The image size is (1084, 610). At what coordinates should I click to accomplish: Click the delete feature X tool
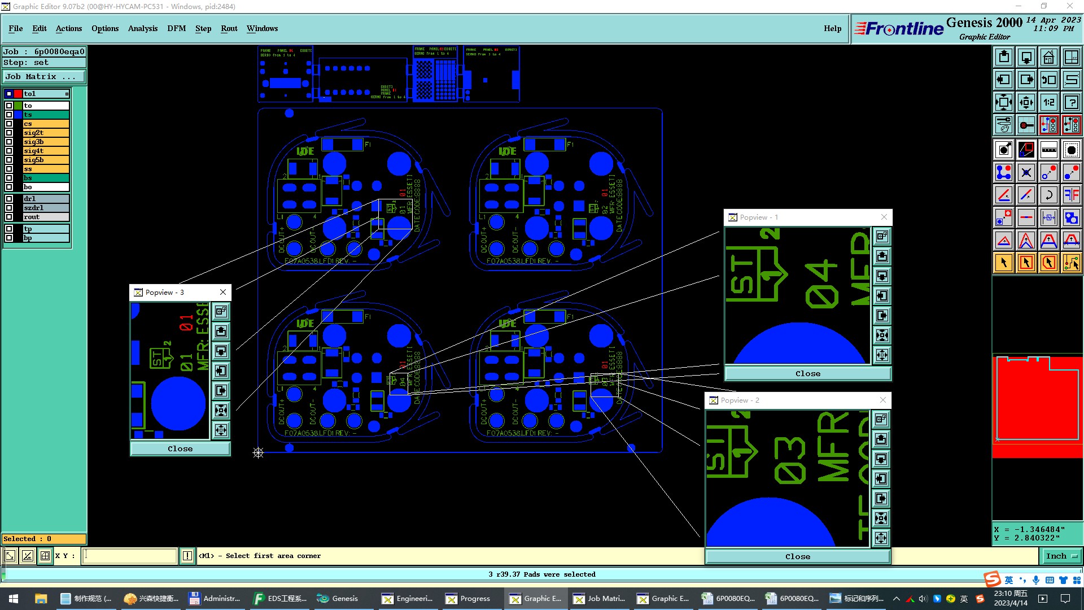coord(1026,172)
